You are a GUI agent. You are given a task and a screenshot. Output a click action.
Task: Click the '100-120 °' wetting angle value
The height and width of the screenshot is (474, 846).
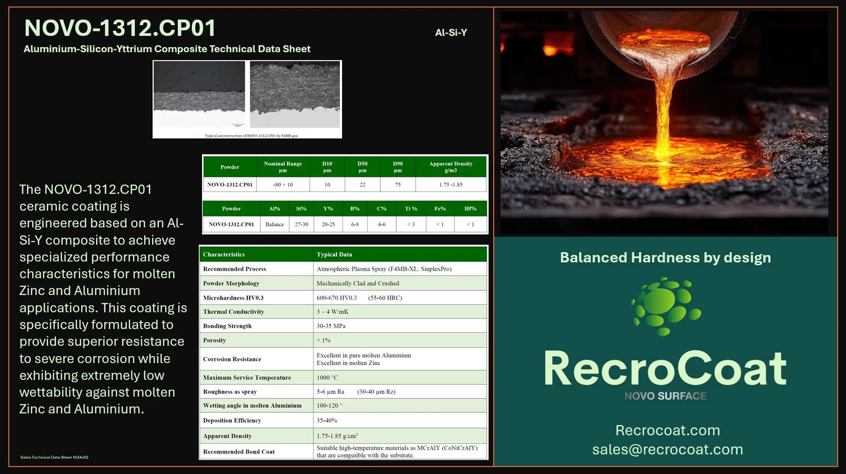(329, 405)
